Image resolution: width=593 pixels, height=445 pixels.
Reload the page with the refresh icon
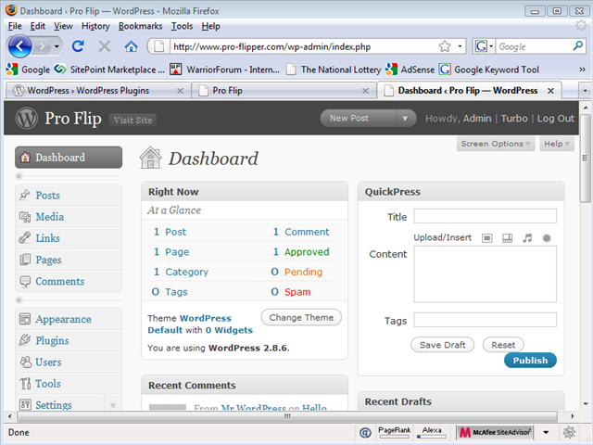(x=78, y=46)
